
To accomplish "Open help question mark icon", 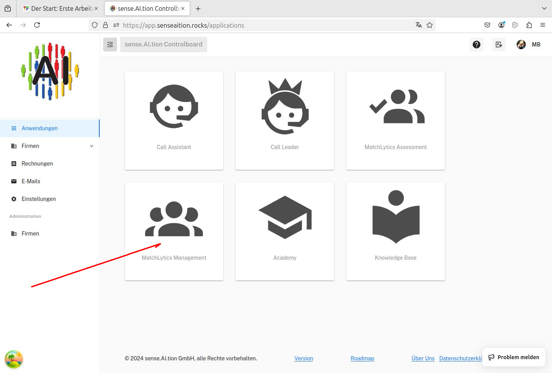I will (x=477, y=45).
